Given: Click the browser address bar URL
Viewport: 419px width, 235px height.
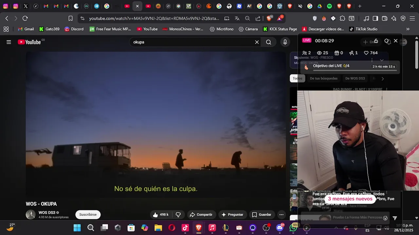Looking at the screenshot, I should pos(154,19).
